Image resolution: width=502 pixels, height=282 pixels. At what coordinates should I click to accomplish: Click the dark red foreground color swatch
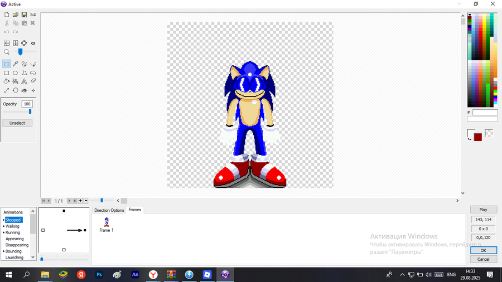click(x=478, y=137)
